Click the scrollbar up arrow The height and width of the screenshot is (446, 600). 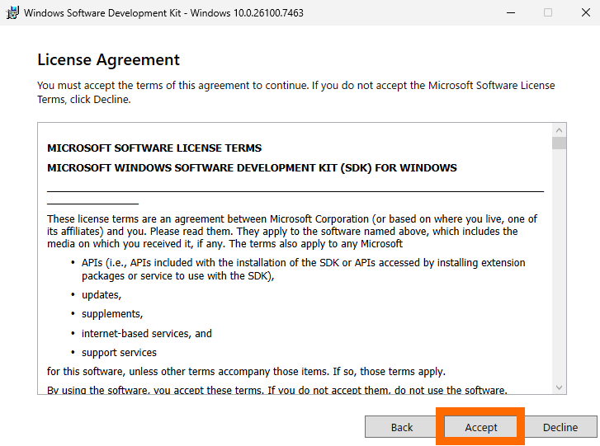click(560, 130)
